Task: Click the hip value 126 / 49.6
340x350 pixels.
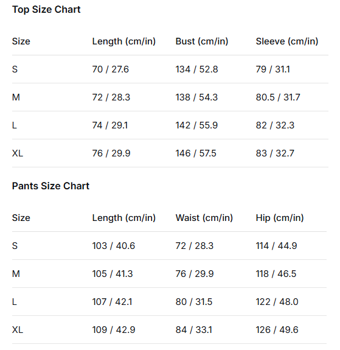Action: [x=277, y=330]
